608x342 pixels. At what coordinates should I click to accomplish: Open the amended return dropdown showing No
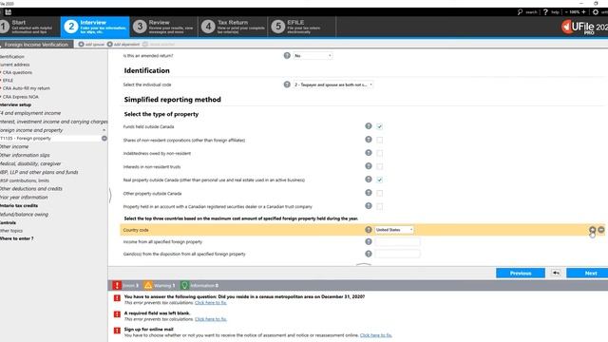[313, 55]
